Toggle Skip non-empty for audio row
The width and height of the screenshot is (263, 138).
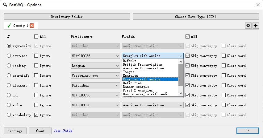pyautogui.click(x=187, y=105)
